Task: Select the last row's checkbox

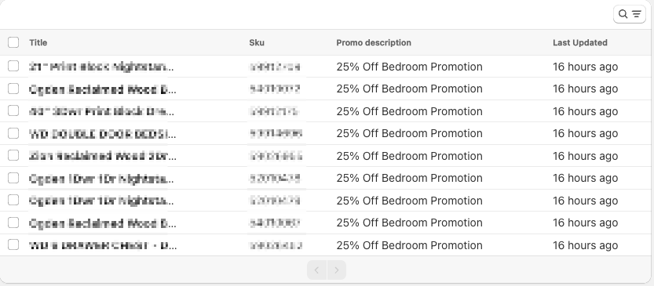Action: coord(13,244)
